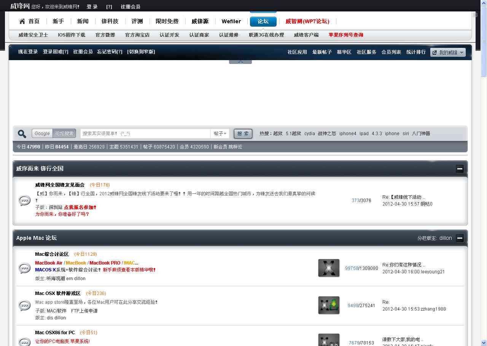The height and width of the screenshot is (346, 487).
Task: Open the 威锋网全国锋友见面会 forum title
Action: [60, 185]
